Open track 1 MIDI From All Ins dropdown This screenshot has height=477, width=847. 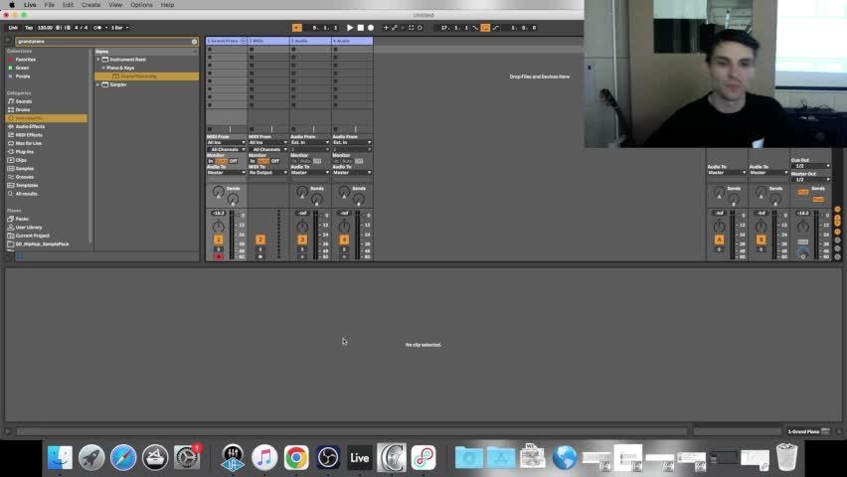[227, 143]
